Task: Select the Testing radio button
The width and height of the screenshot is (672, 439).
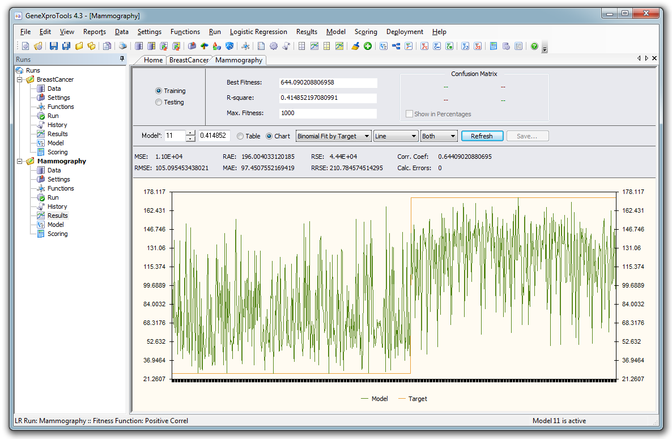Action: click(159, 103)
